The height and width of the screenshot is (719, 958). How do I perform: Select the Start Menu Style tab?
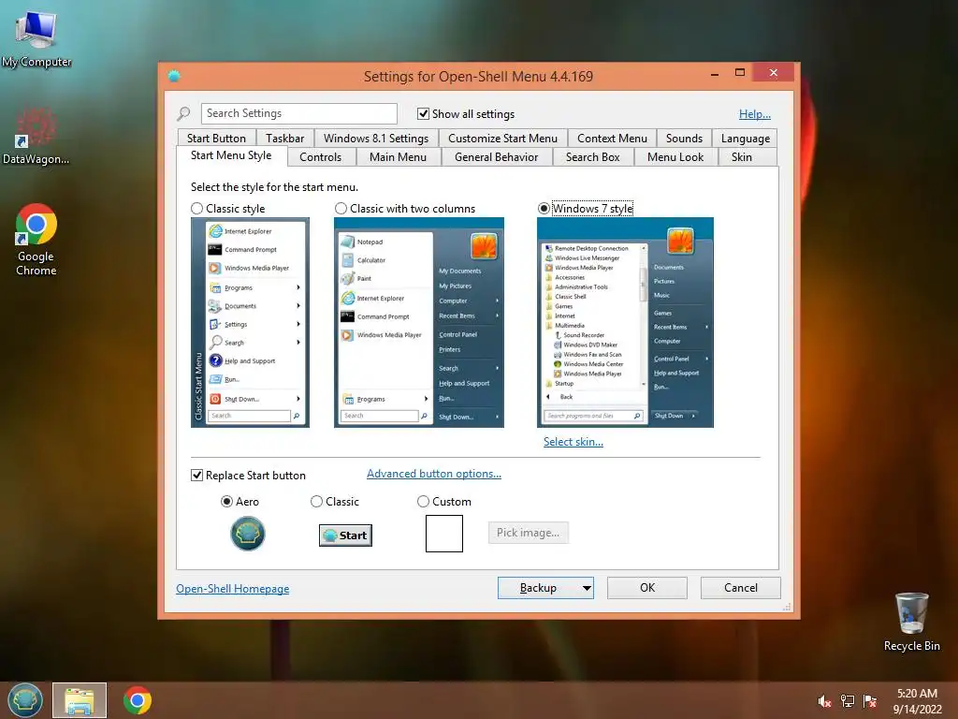(x=231, y=155)
